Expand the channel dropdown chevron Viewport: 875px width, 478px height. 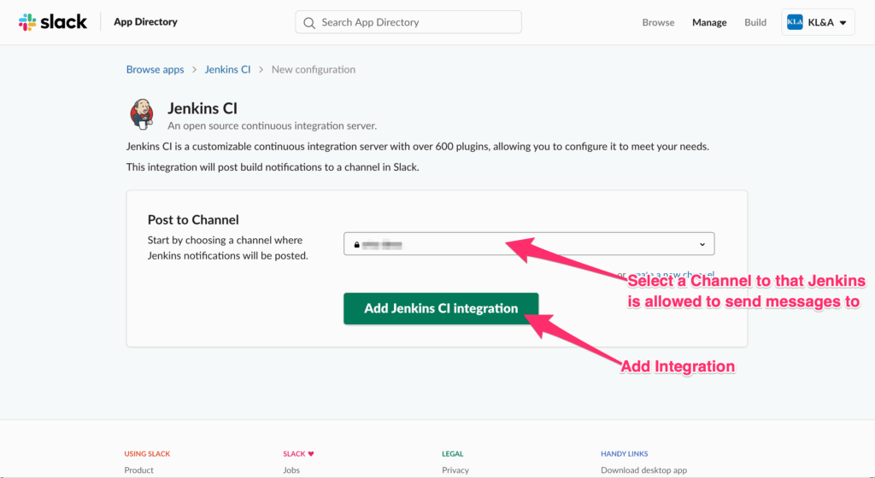pos(702,245)
